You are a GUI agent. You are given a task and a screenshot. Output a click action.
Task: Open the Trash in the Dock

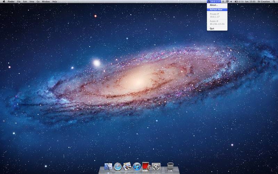pyautogui.click(x=170, y=167)
